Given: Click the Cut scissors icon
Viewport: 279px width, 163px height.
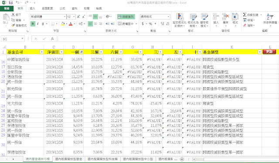Looking at the screenshot, I should [13, 15].
